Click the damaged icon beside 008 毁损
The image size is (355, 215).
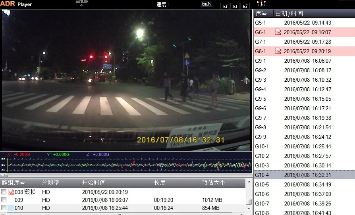point(11,192)
